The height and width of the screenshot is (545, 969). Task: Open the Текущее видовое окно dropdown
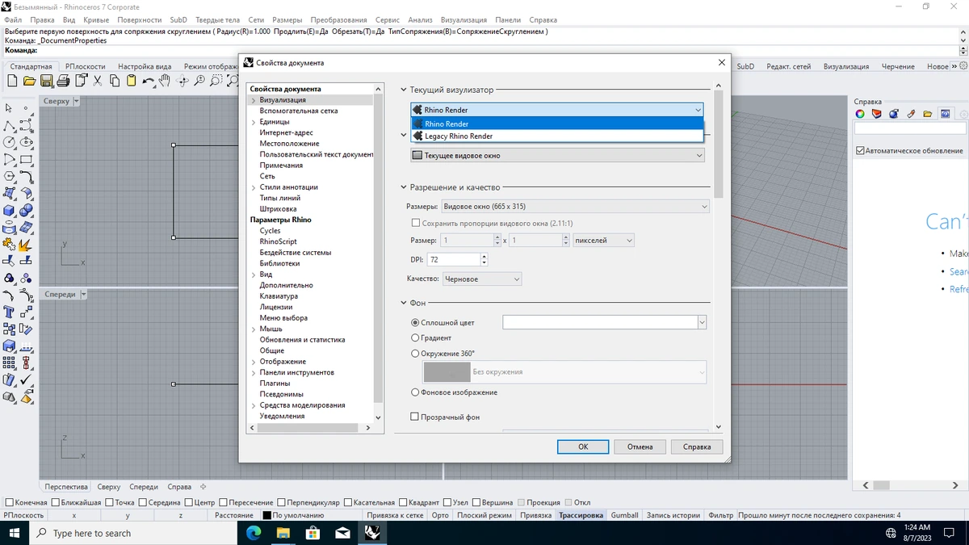click(x=557, y=155)
